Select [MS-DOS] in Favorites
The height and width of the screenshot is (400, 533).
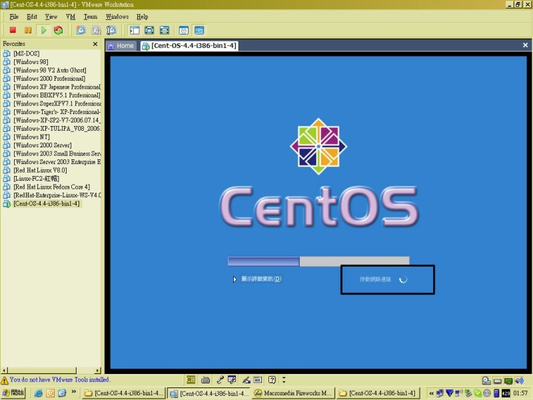pyautogui.click(x=27, y=53)
